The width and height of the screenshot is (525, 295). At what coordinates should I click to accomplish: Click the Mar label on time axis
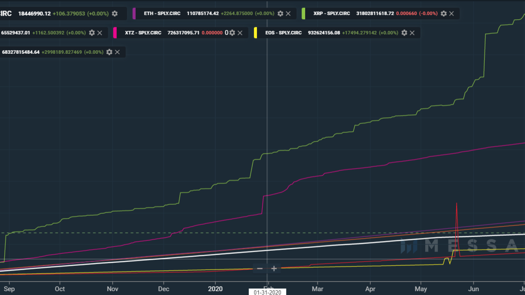click(318, 289)
